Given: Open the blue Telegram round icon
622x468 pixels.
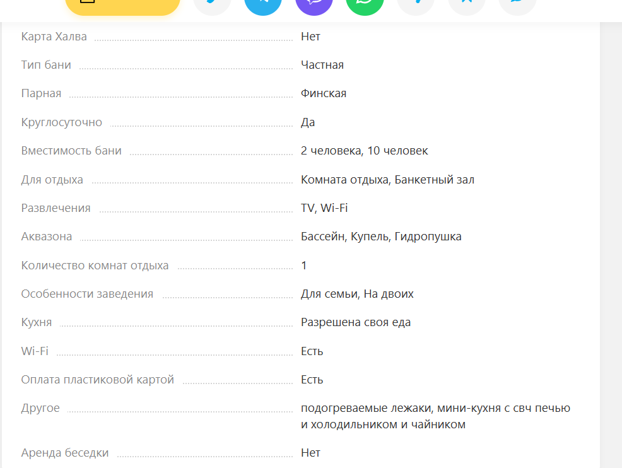Looking at the screenshot, I should point(263,4).
